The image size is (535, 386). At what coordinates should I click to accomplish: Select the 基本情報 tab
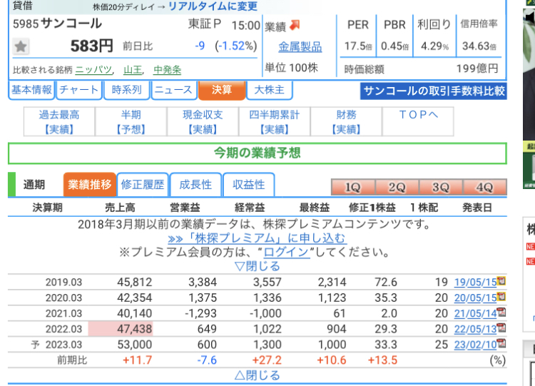click(31, 90)
